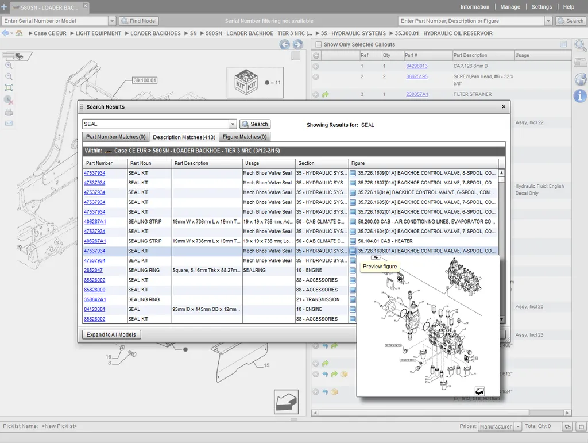
Task: Expand the serial number or model dropdown
Action: (x=112, y=21)
